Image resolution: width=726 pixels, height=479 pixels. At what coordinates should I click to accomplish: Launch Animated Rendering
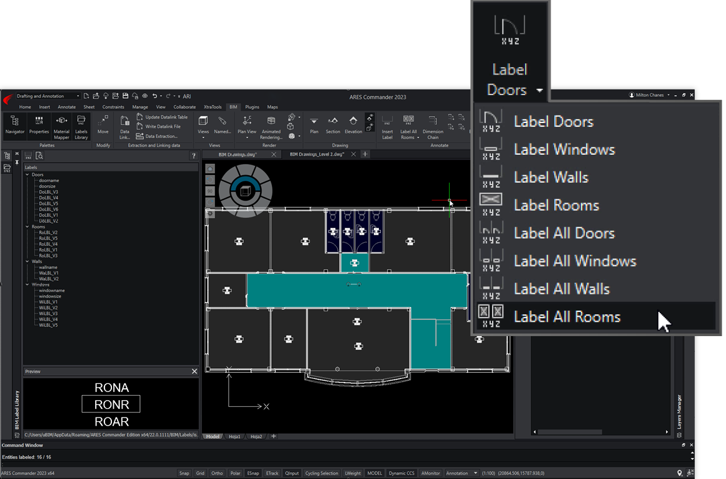point(271,127)
